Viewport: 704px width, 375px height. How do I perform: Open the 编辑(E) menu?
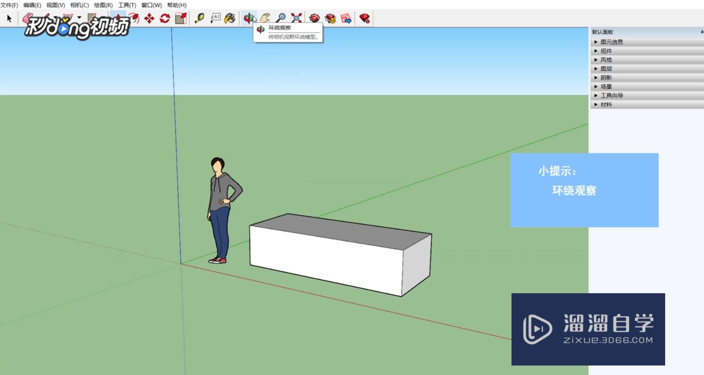32,5
